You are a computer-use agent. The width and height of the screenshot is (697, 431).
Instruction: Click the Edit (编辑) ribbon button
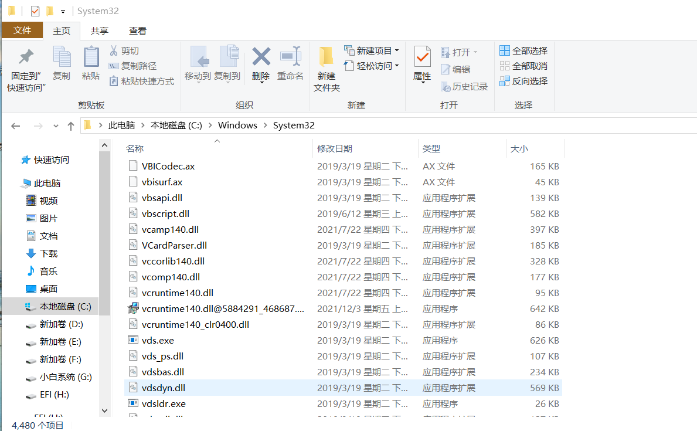455,69
